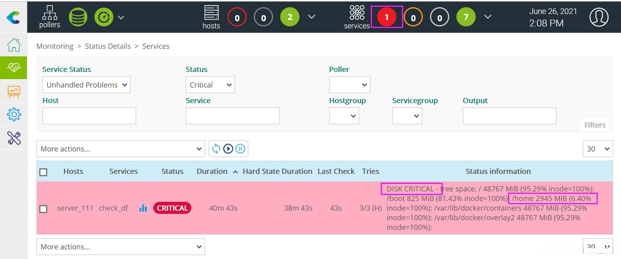Click the user profile icon
The width and height of the screenshot is (621, 259).
point(599,17)
